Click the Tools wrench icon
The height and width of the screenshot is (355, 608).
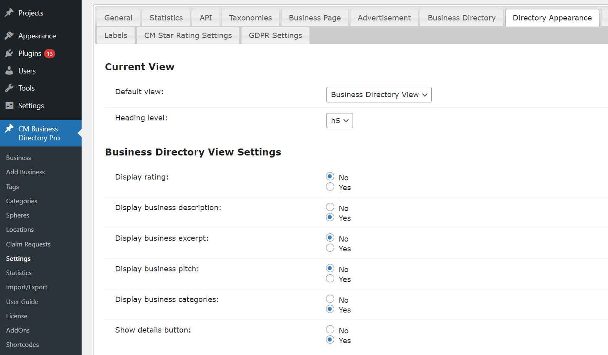[x=9, y=88]
